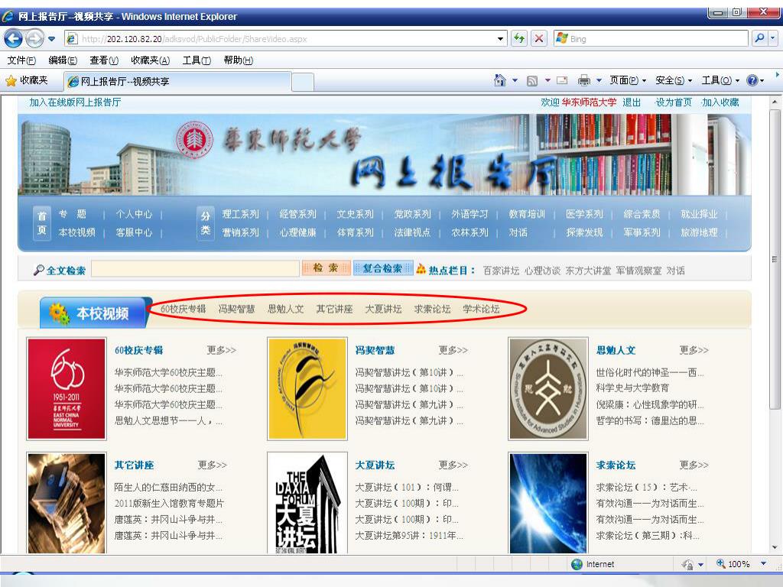Click 加入在线版网上报告厅 link
This screenshot has width=783, height=587.
tap(75, 102)
